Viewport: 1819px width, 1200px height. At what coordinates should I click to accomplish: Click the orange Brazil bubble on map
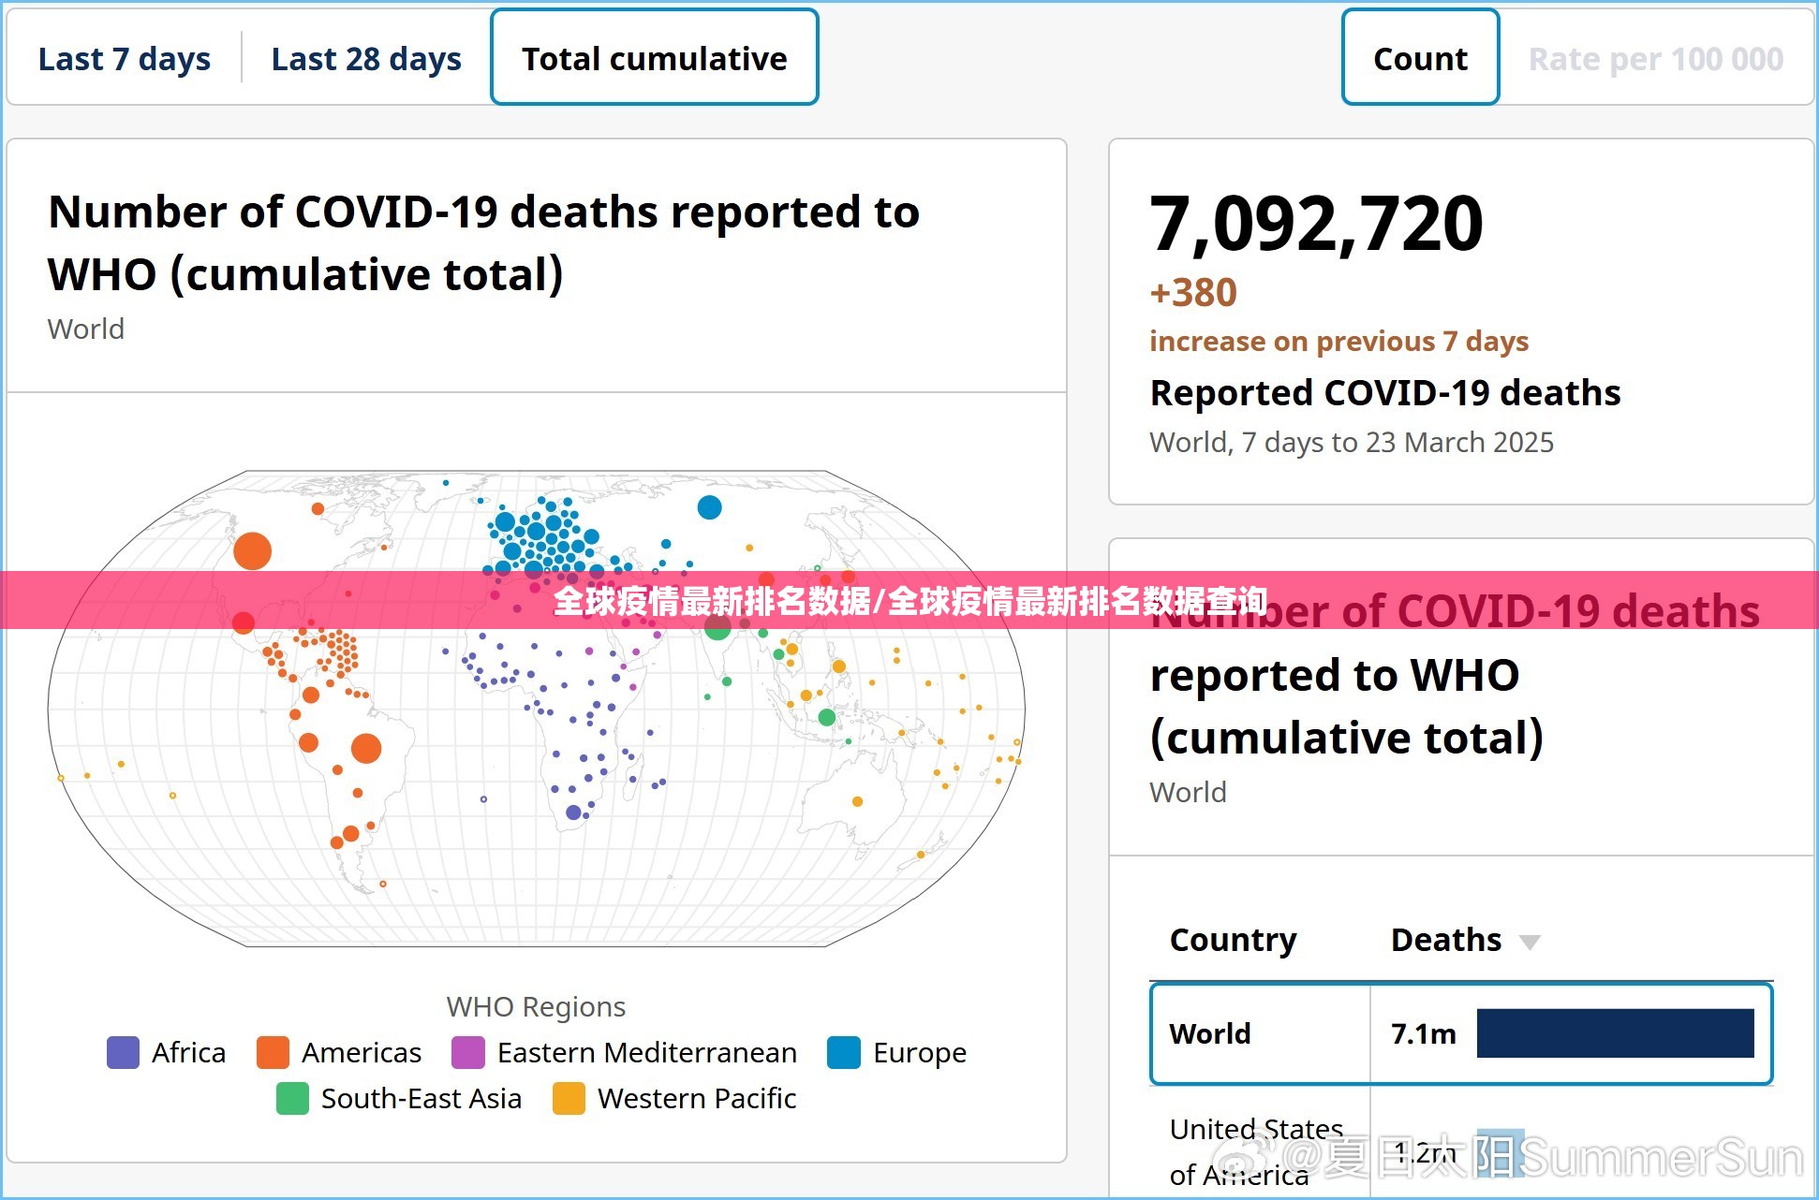click(x=366, y=748)
